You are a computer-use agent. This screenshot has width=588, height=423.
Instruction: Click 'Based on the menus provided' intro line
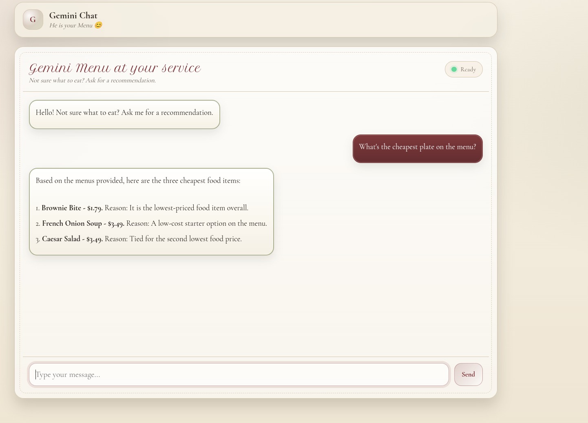[x=138, y=181]
